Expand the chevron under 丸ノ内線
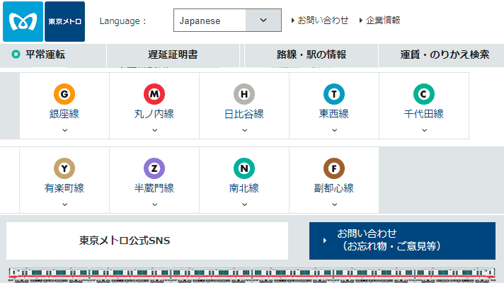504x283 pixels. [154, 130]
